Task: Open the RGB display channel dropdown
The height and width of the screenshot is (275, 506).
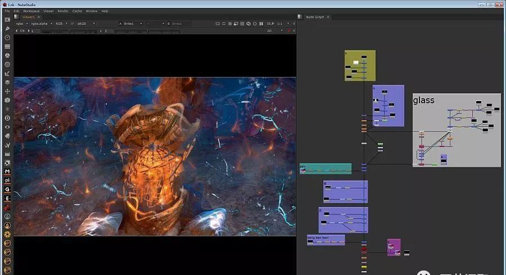Action: pos(61,24)
